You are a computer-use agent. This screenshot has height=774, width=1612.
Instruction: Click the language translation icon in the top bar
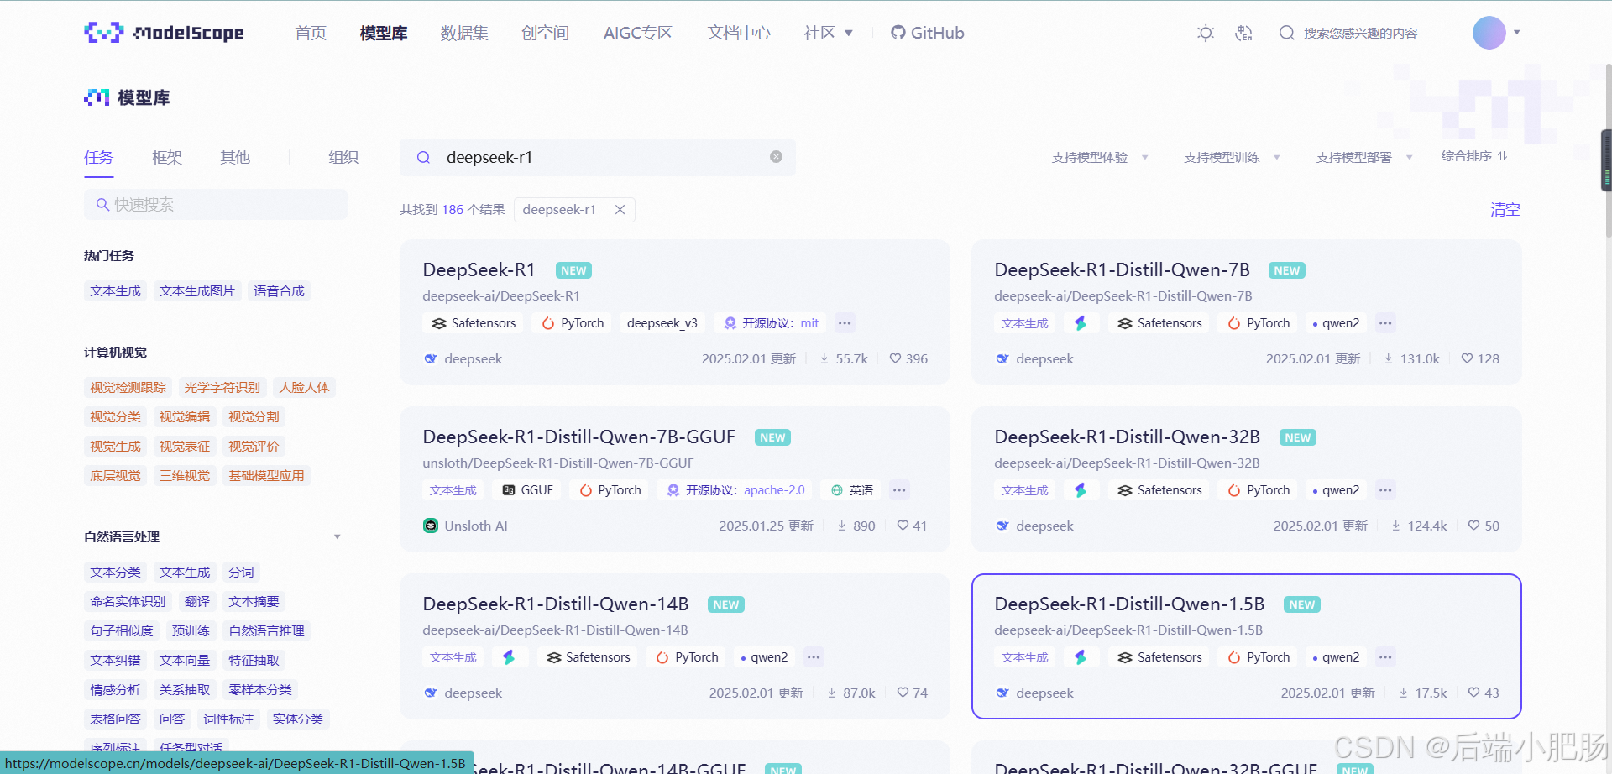tap(1243, 33)
